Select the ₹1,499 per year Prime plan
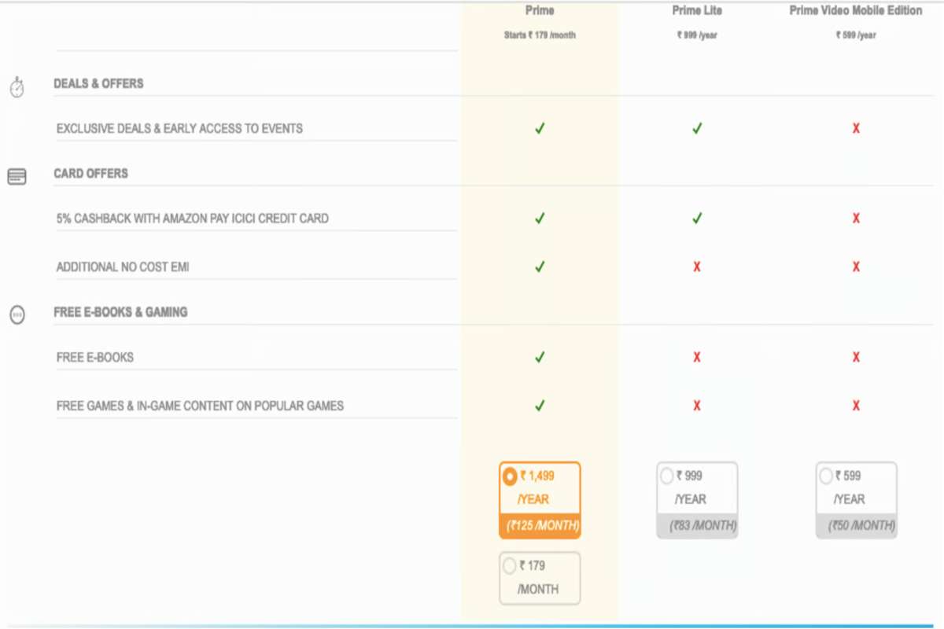The width and height of the screenshot is (944, 629). coord(540,500)
